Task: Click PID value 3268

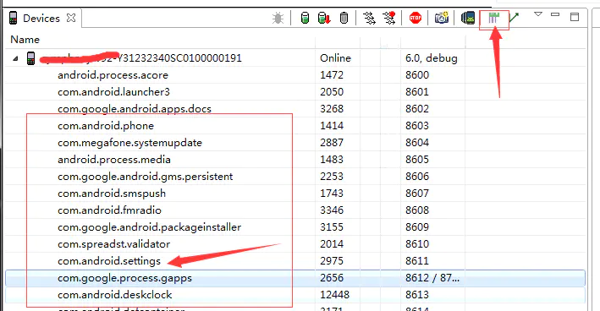Action: click(x=332, y=109)
